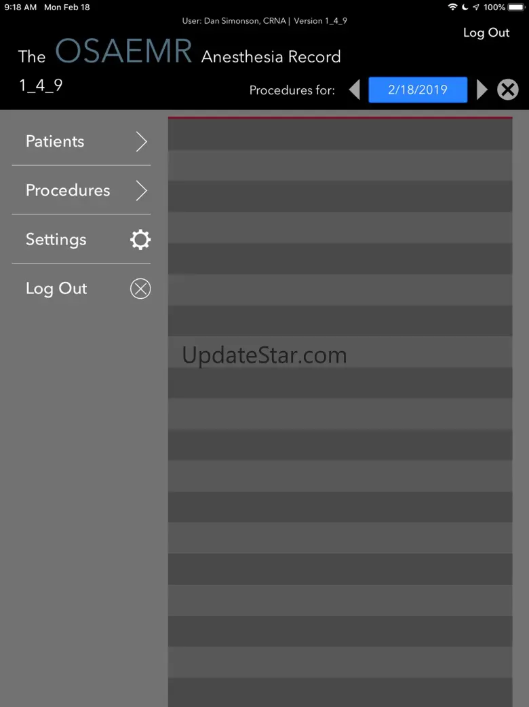The image size is (529, 707).
Task: Tap the Wi-Fi icon in the status bar
Action: pyautogui.click(x=452, y=7)
